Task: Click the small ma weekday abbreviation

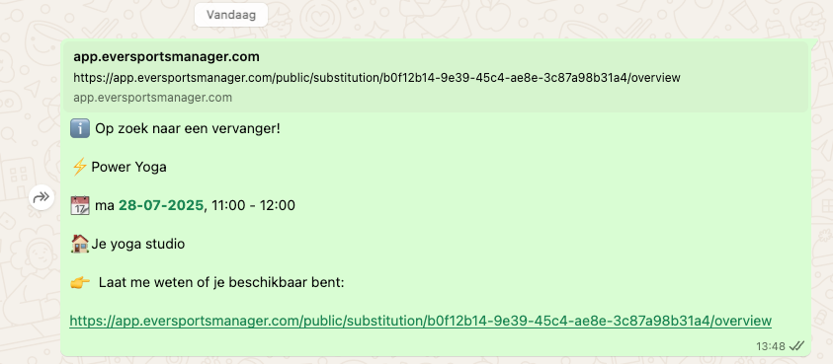Action: tap(105, 206)
